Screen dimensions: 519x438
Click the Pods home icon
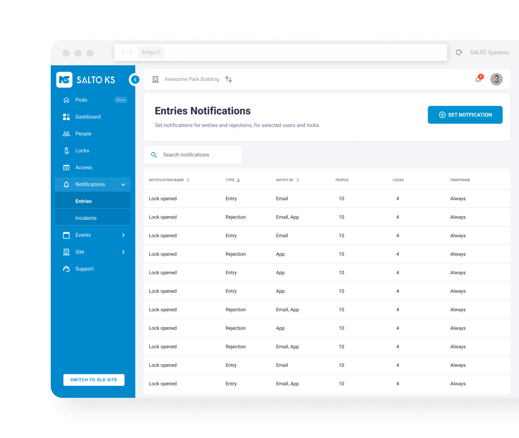[x=66, y=100]
